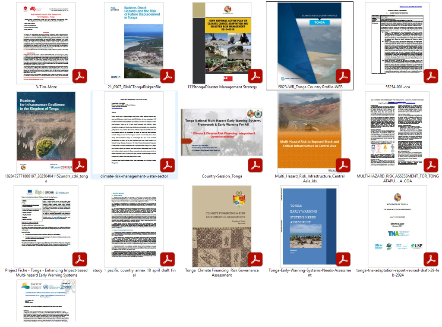Click PDF badge on 15823-WB_Tonga Country Profile-WEB
442x327 pixels.
coord(343,76)
